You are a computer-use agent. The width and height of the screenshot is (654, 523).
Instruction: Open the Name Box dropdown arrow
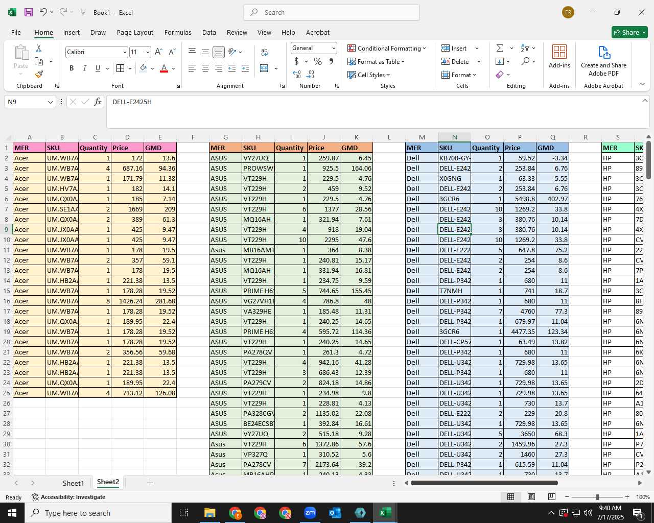click(x=50, y=102)
